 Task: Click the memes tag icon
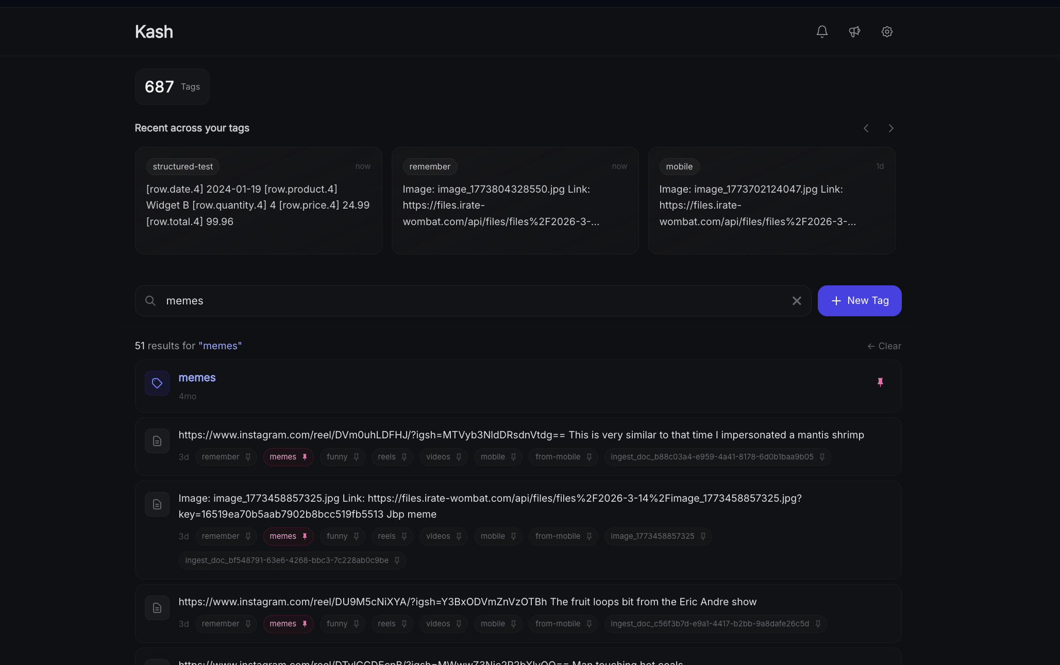157,383
